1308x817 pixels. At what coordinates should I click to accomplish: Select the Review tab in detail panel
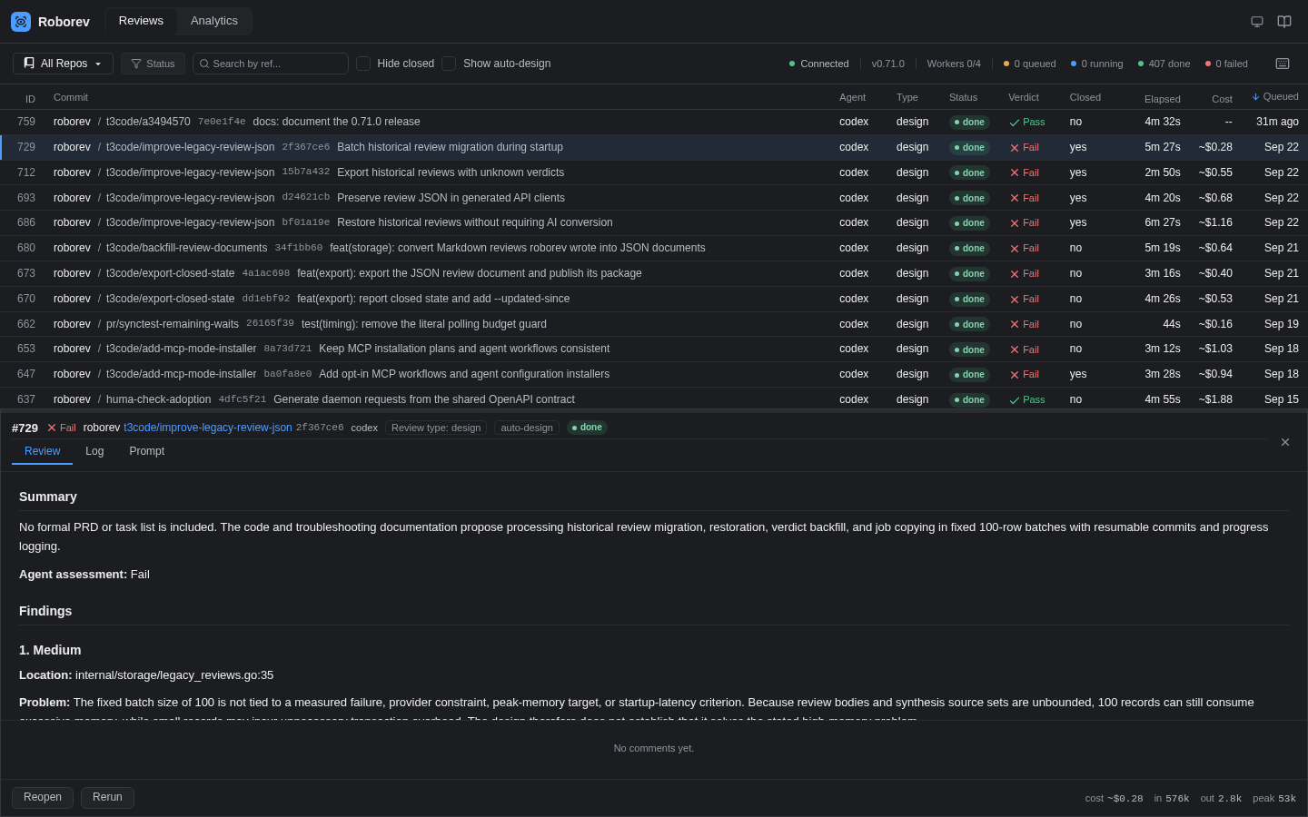click(43, 451)
